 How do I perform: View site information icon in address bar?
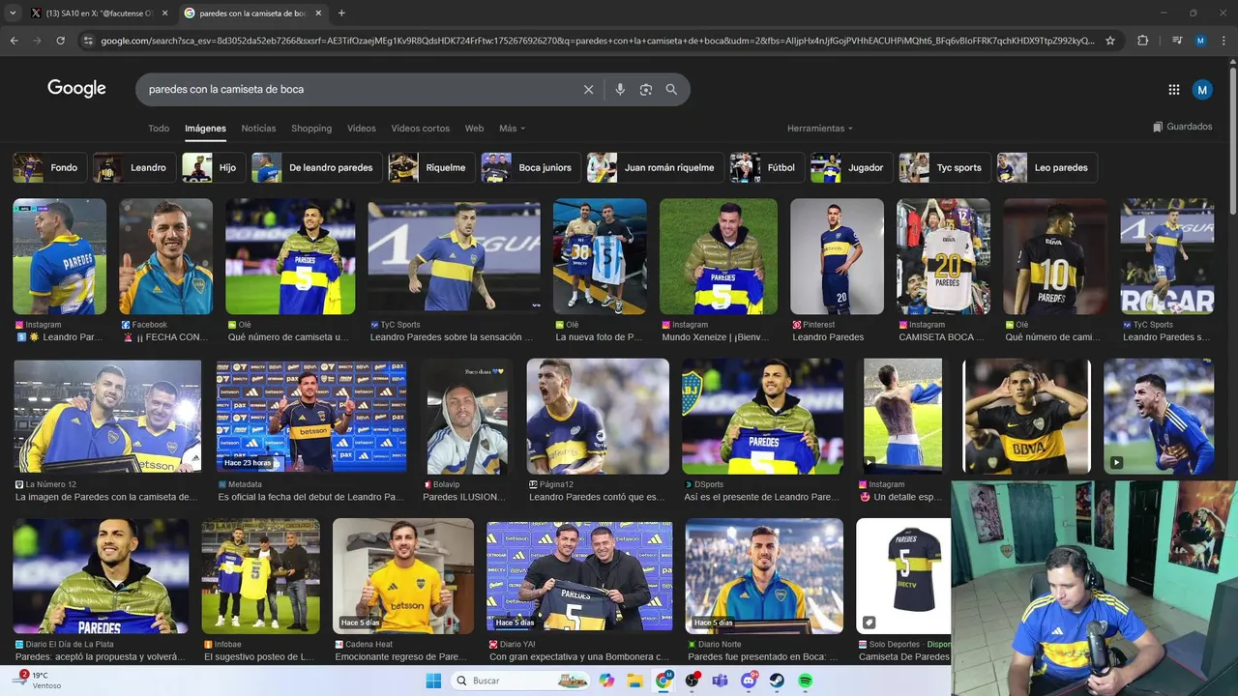coord(88,41)
